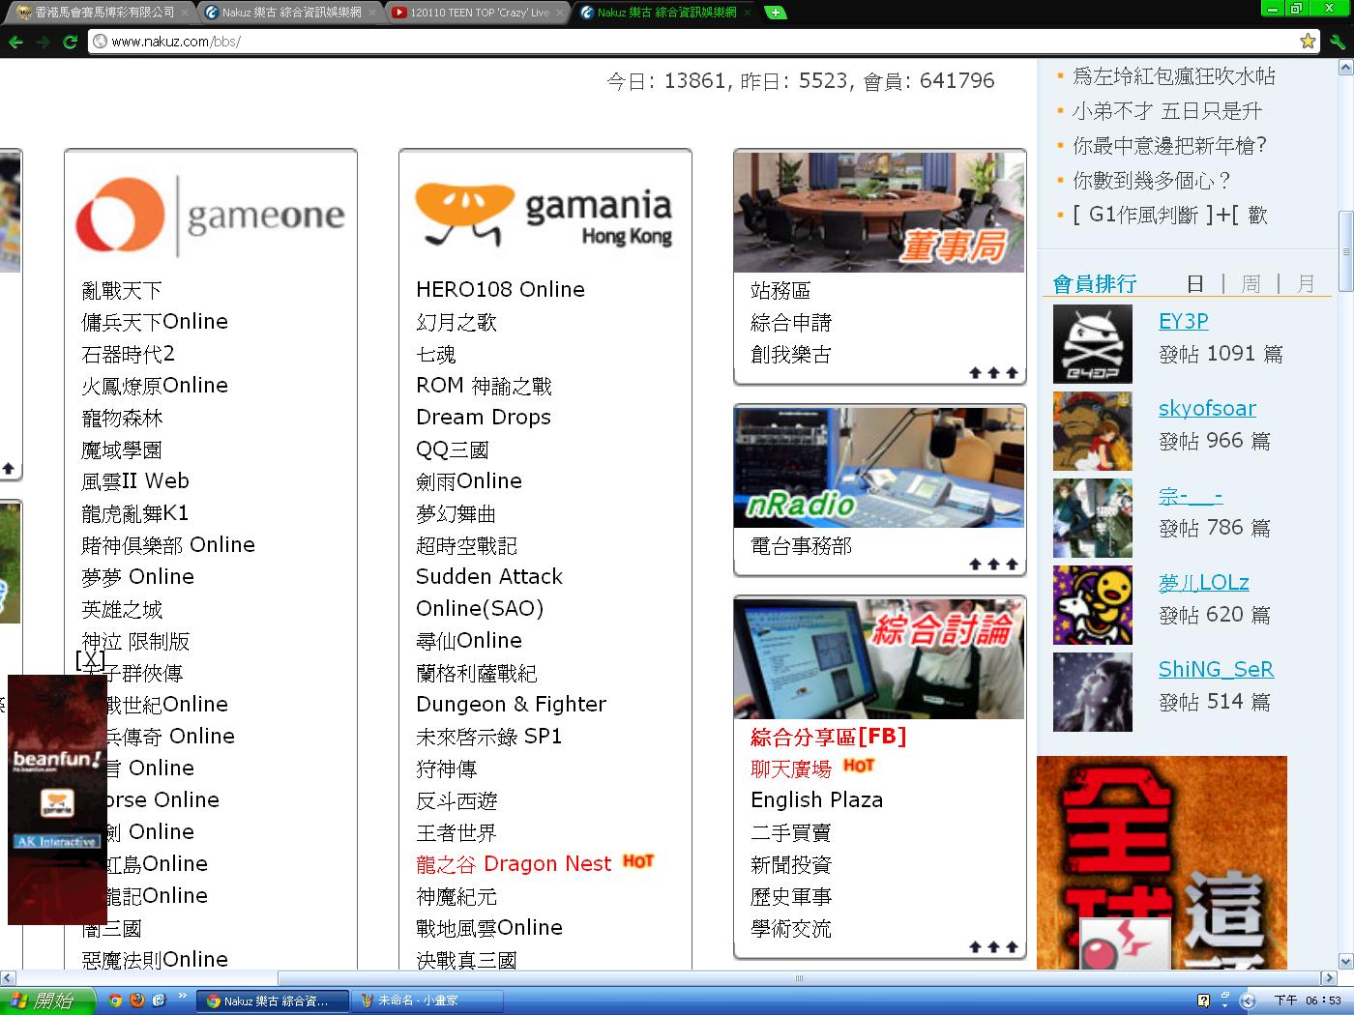Click 夢八LOLz's duck avatar
The image size is (1354, 1015).
[x=1092, y=605]
